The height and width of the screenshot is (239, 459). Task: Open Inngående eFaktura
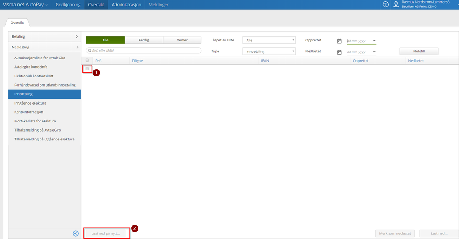[x=45, y=103]
